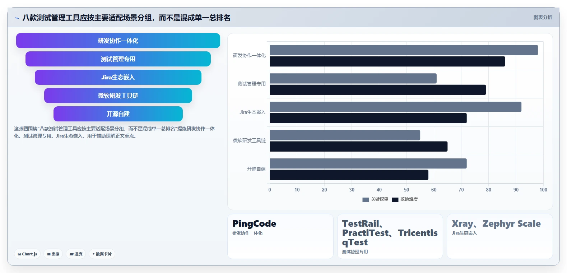Select the Jira生态嵌入 funnel stage

118,77
